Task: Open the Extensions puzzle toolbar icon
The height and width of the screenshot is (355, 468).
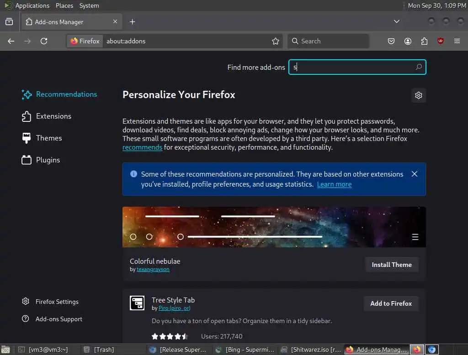Action: pos(424,41)
